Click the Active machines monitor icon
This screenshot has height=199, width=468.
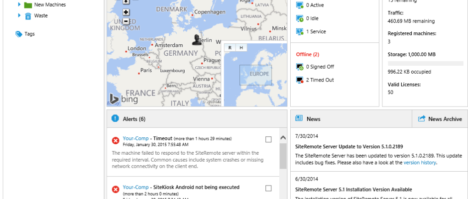click(300, 5)
